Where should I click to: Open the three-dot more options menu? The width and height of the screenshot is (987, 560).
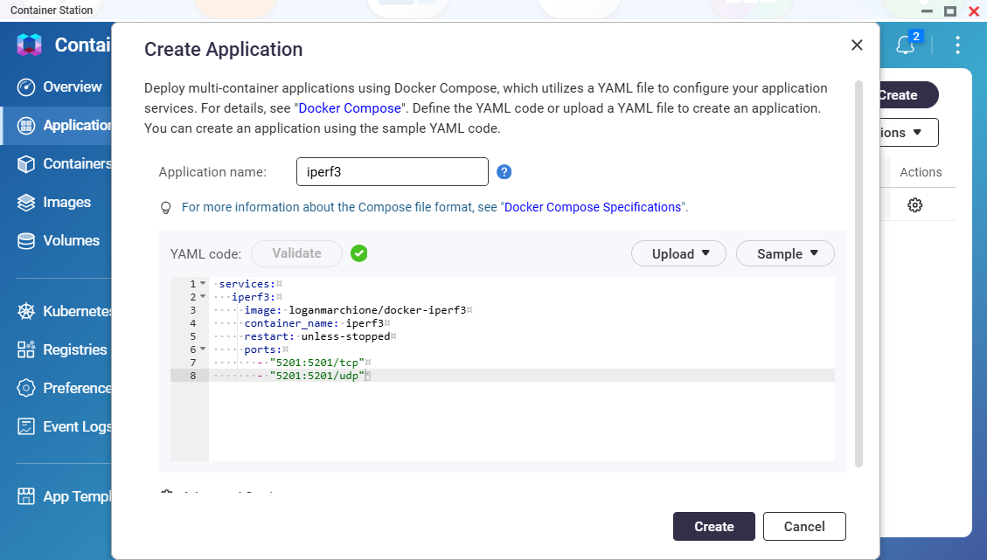point(957,45)
